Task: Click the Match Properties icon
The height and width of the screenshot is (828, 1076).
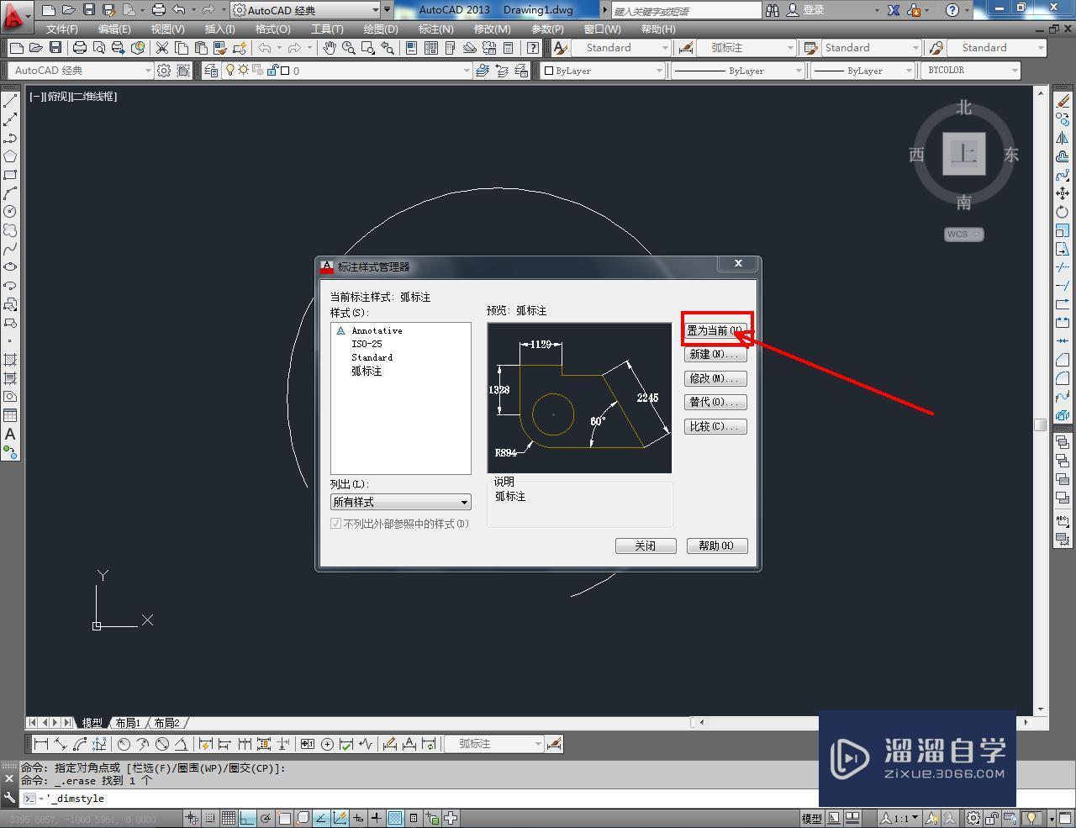Action: 220,48
